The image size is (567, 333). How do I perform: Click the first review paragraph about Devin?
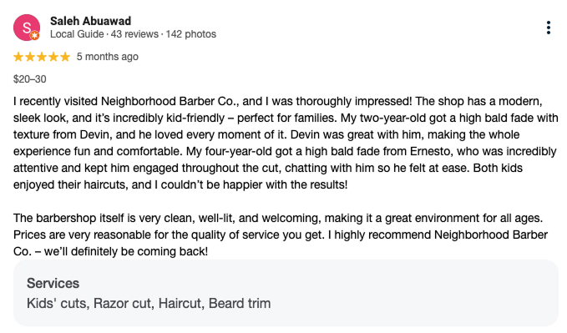point(286,143)
